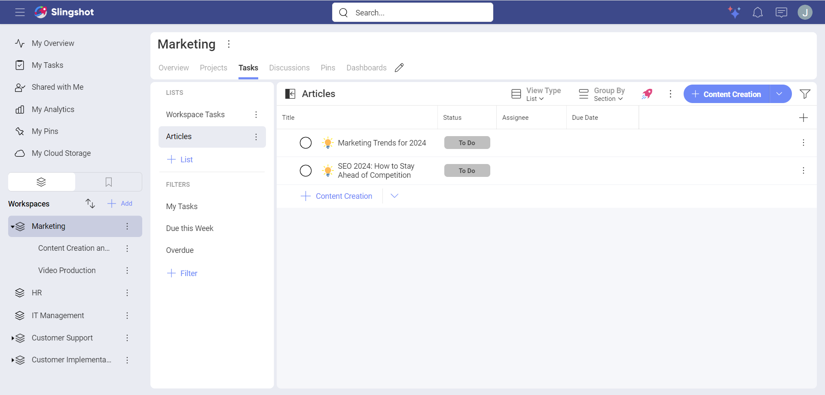
Task: Open Video Production options menu
Action: [x=127, y=270]
